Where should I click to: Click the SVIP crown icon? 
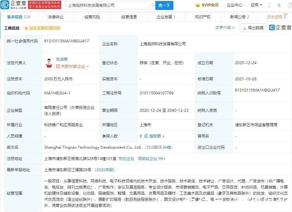tap(197, 5)
